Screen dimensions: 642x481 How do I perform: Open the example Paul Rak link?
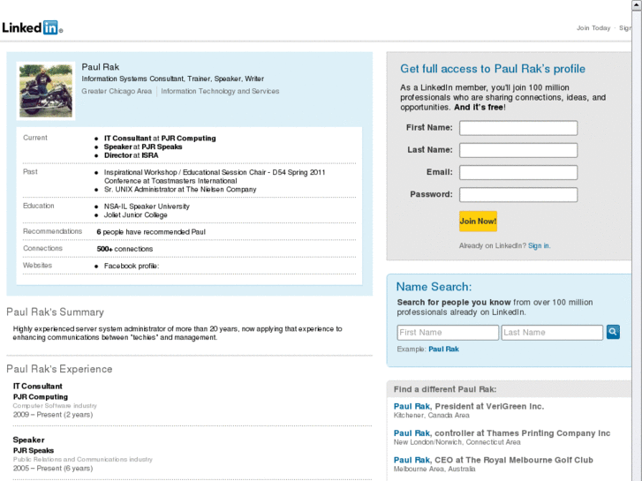(x=443, y=349)
